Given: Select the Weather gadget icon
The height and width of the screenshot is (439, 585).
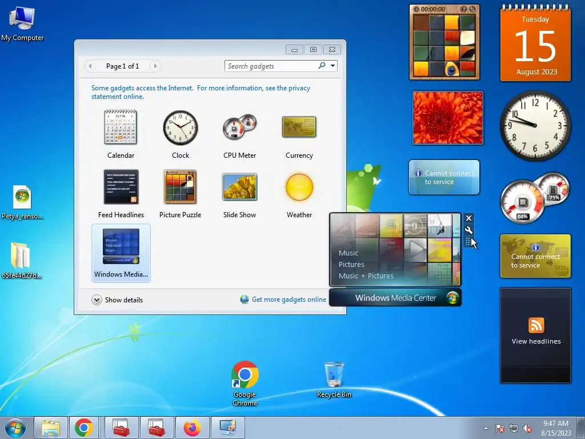Looking at the screenshot, I should click(299, 187).
